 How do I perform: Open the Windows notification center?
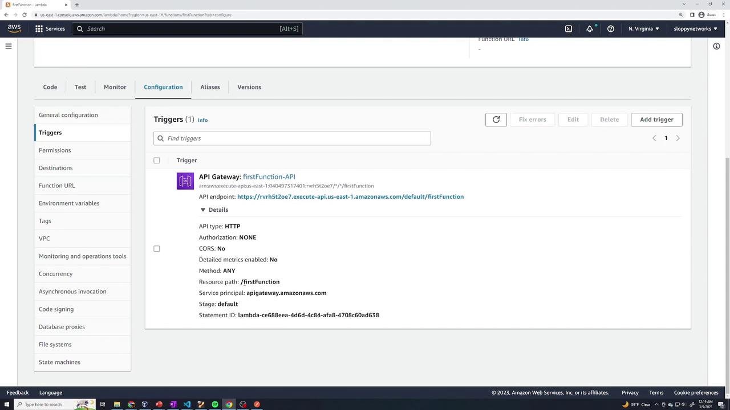tap(721, 404)
